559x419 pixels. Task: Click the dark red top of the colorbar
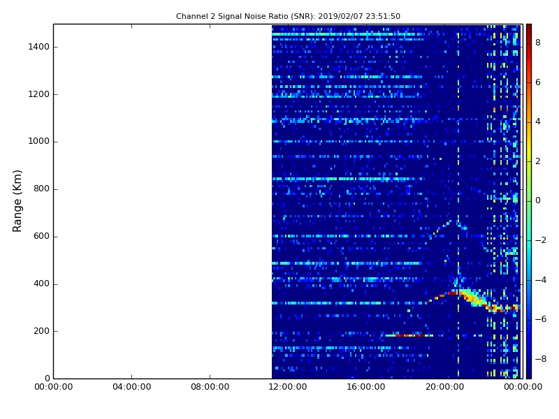pyautogui.click(x=529, y=30)
